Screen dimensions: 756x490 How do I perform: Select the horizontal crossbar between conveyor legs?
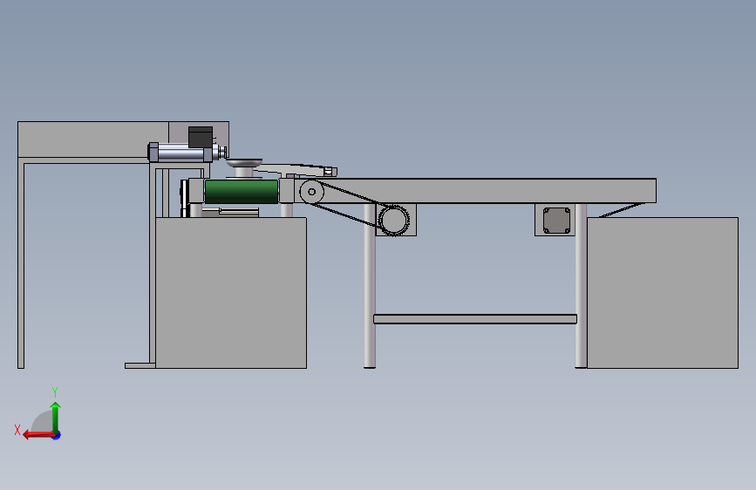coord(475,319)
